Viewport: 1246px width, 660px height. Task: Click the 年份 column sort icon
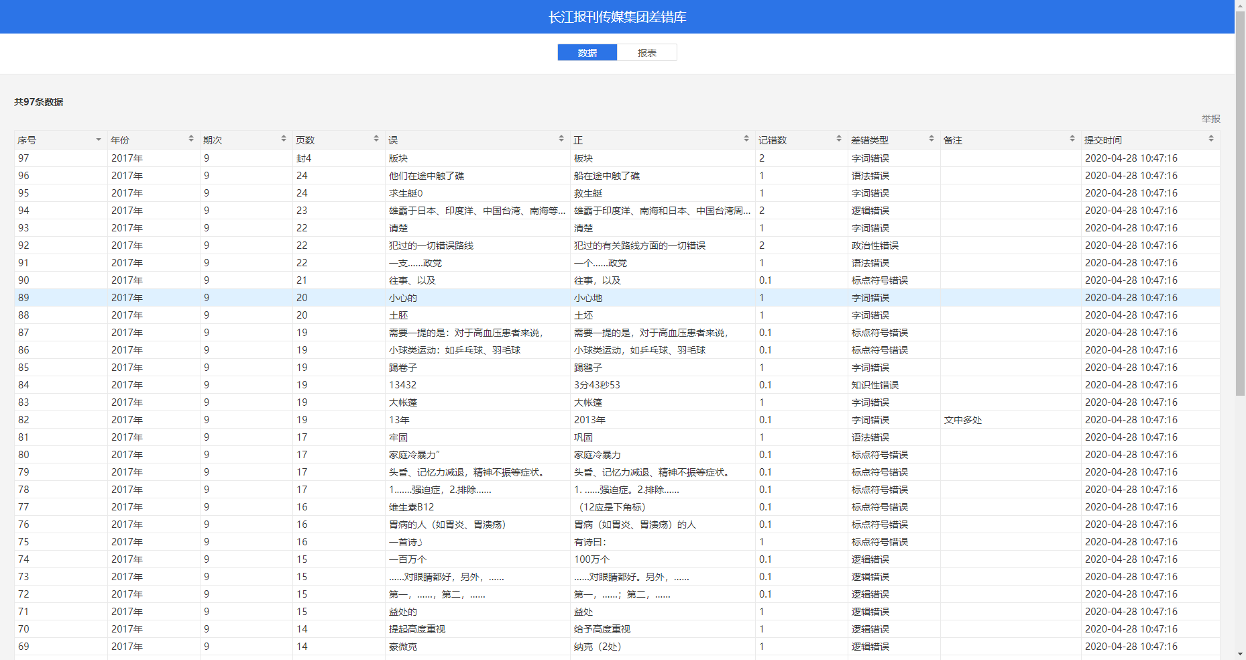pyautogui.click(x=191, y=139)
